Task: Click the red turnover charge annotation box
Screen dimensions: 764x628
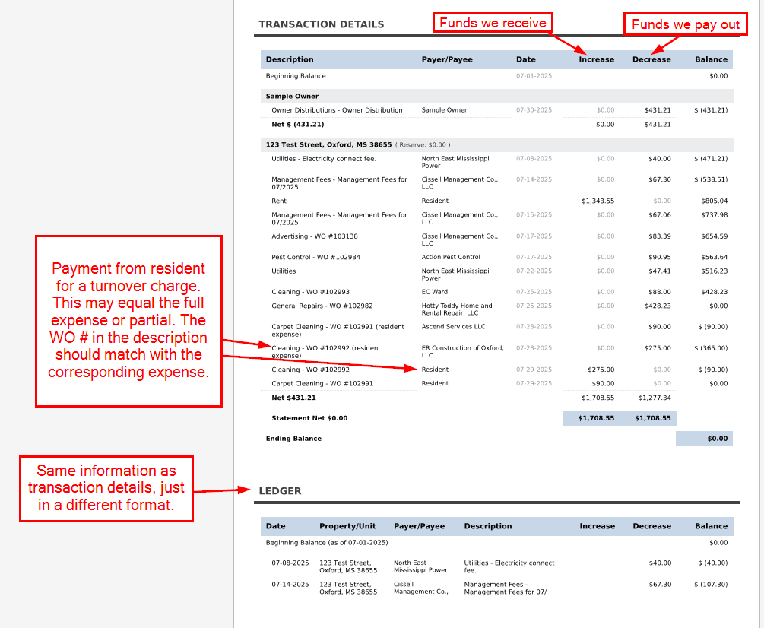Action: 128,321
